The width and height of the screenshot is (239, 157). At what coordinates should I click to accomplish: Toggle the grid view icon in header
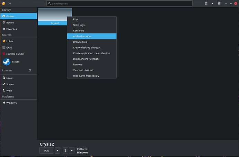coord(206,3)
